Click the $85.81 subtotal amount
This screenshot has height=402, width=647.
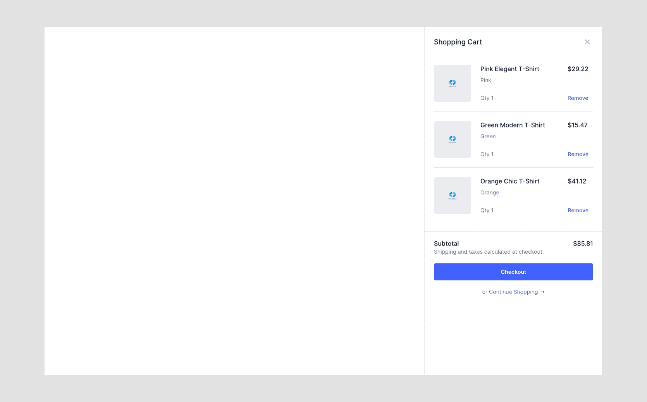[x=583, y=244]
